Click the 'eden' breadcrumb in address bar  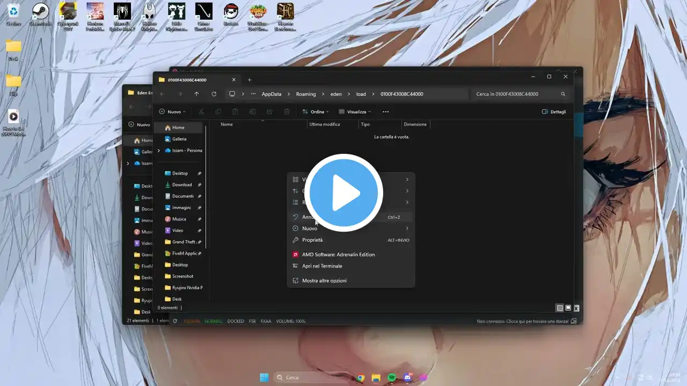coord(336,94)
